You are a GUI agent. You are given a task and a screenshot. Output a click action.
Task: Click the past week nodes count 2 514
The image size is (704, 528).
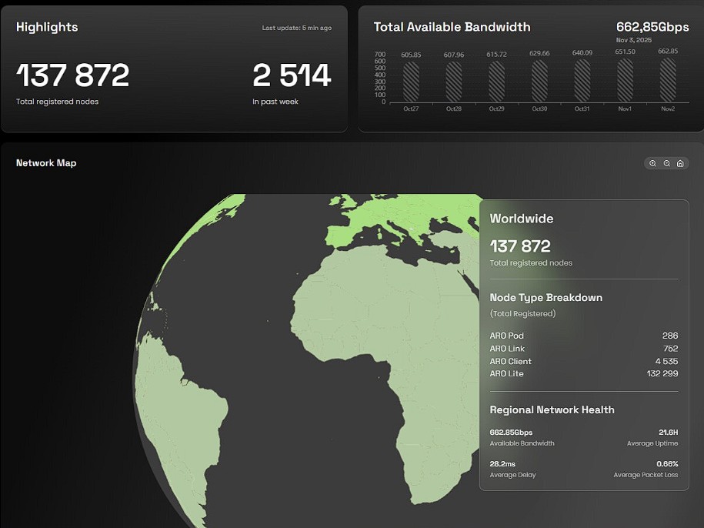click(292, 75)
